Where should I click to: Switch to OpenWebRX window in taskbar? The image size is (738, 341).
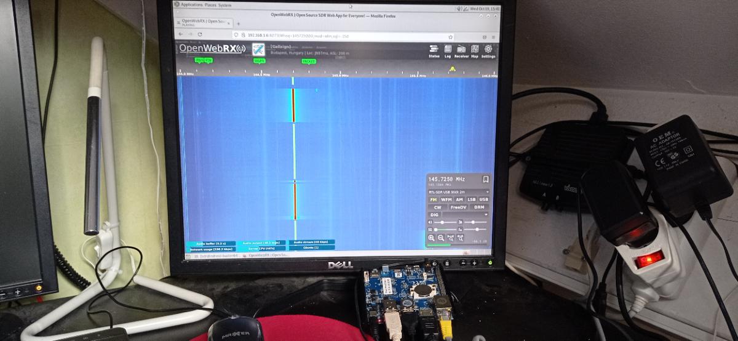[x=265, y=255]
